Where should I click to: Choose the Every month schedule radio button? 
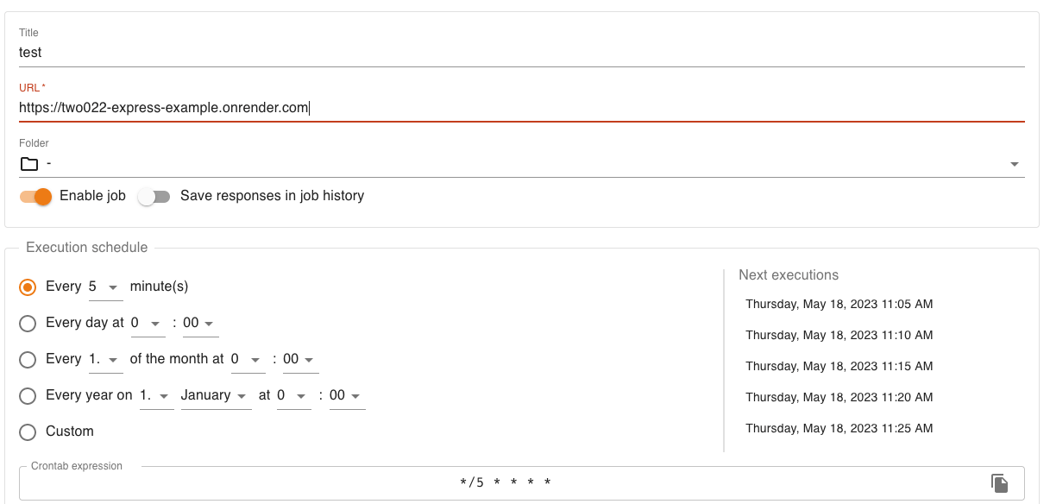(x=28, y=360)
